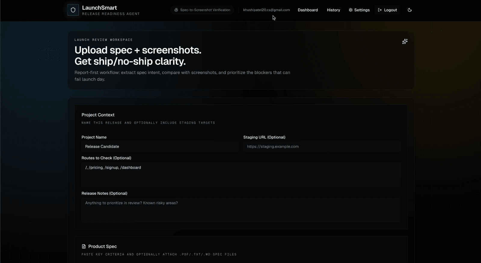The width and height of the screenshot is (481, 263).
Task: Click the Staging URL (Optional) label
Action: tap(264, 137)
